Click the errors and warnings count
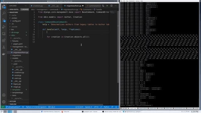 [52, 107]
